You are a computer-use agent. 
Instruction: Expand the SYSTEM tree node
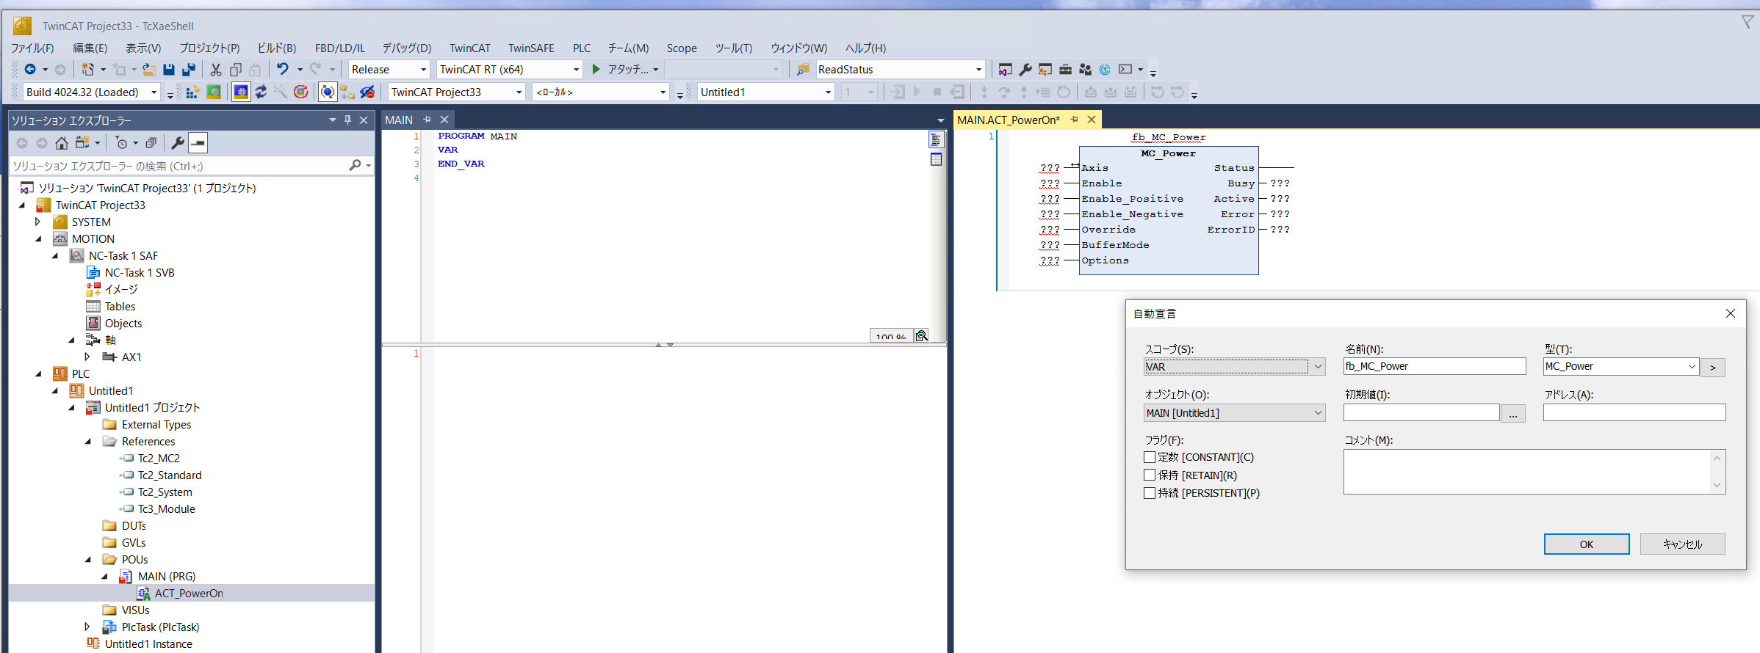click(38, 222)
